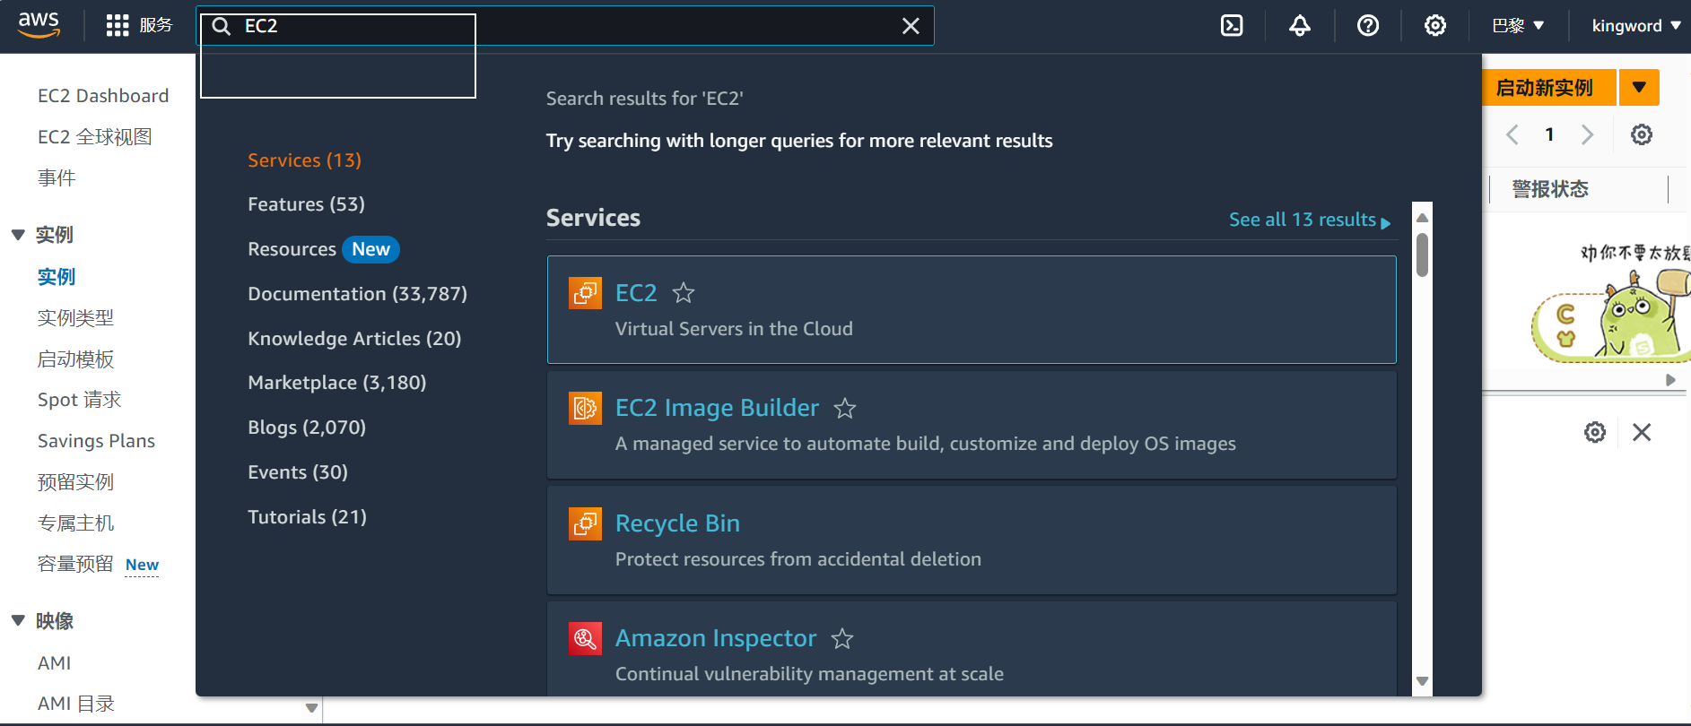Click See all 13 results link
This screenshot has width=1691, height=726.
tap(1309, 220)
